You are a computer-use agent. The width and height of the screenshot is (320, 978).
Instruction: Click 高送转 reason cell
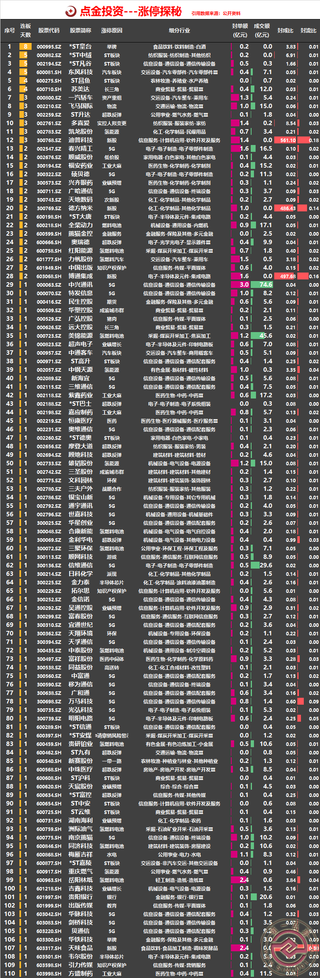(x=112, y=667)
